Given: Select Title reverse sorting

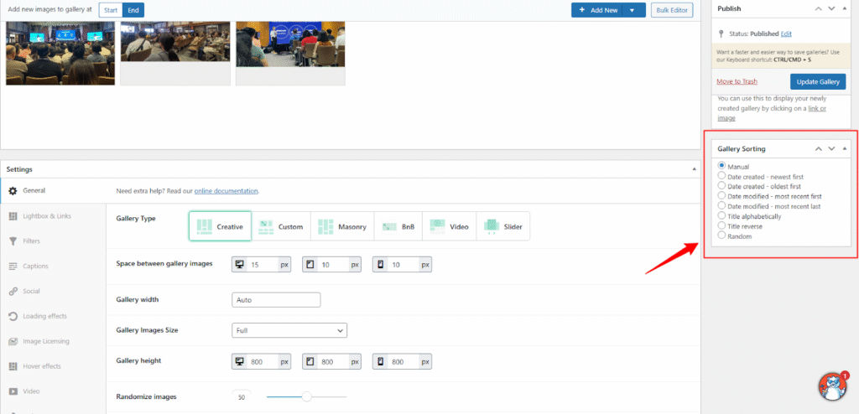Looking at the screenshot, I should tap(721, 225).
